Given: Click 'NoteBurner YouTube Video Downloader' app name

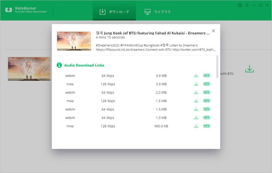Looking at the screenshot, I should [31, 10].
